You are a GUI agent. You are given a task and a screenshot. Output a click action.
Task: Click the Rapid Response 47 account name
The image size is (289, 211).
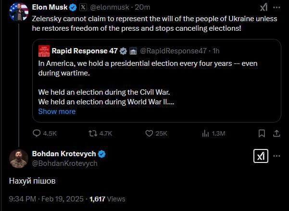coord(85,50)
